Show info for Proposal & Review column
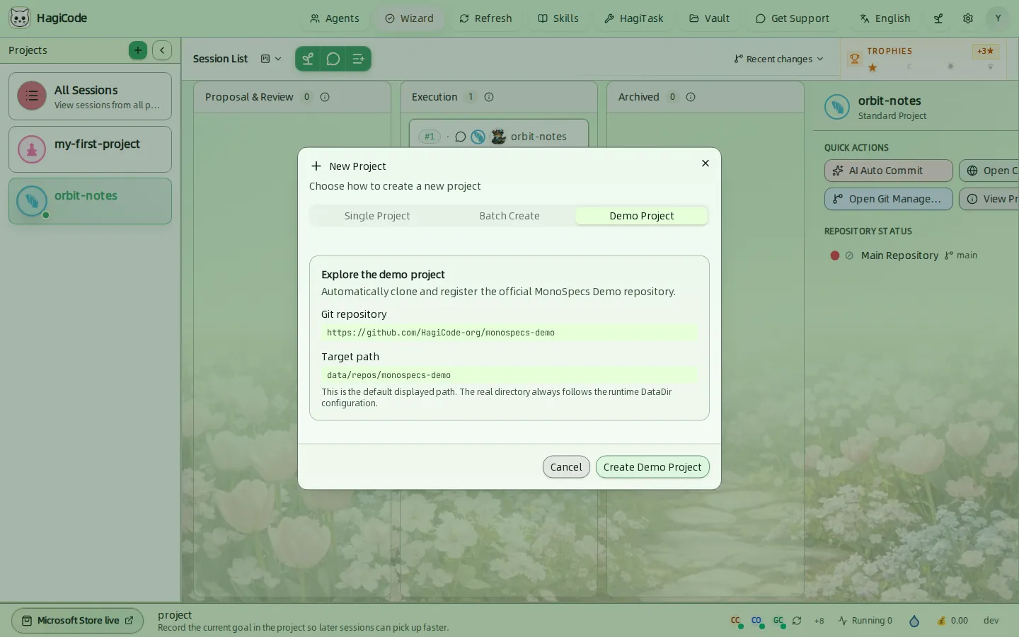The width and height of the screenshot is (1019, 637). coord(325,97)
